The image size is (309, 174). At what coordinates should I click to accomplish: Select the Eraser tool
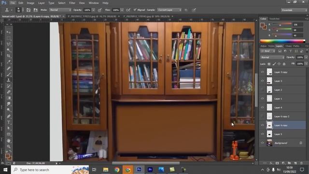[x=9, y=92]
